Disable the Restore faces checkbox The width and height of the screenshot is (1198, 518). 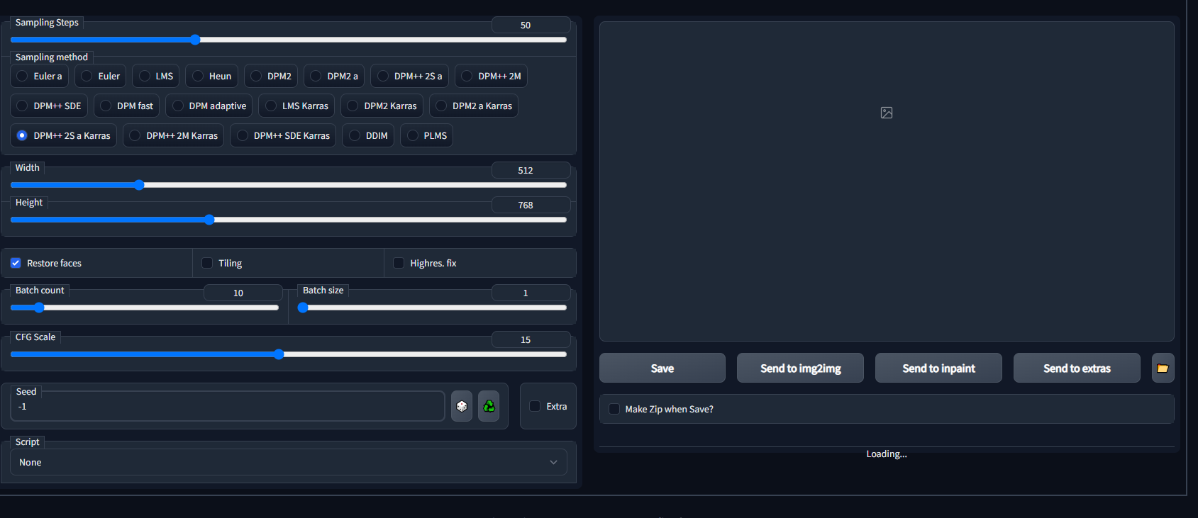click(x=16, y=263)
